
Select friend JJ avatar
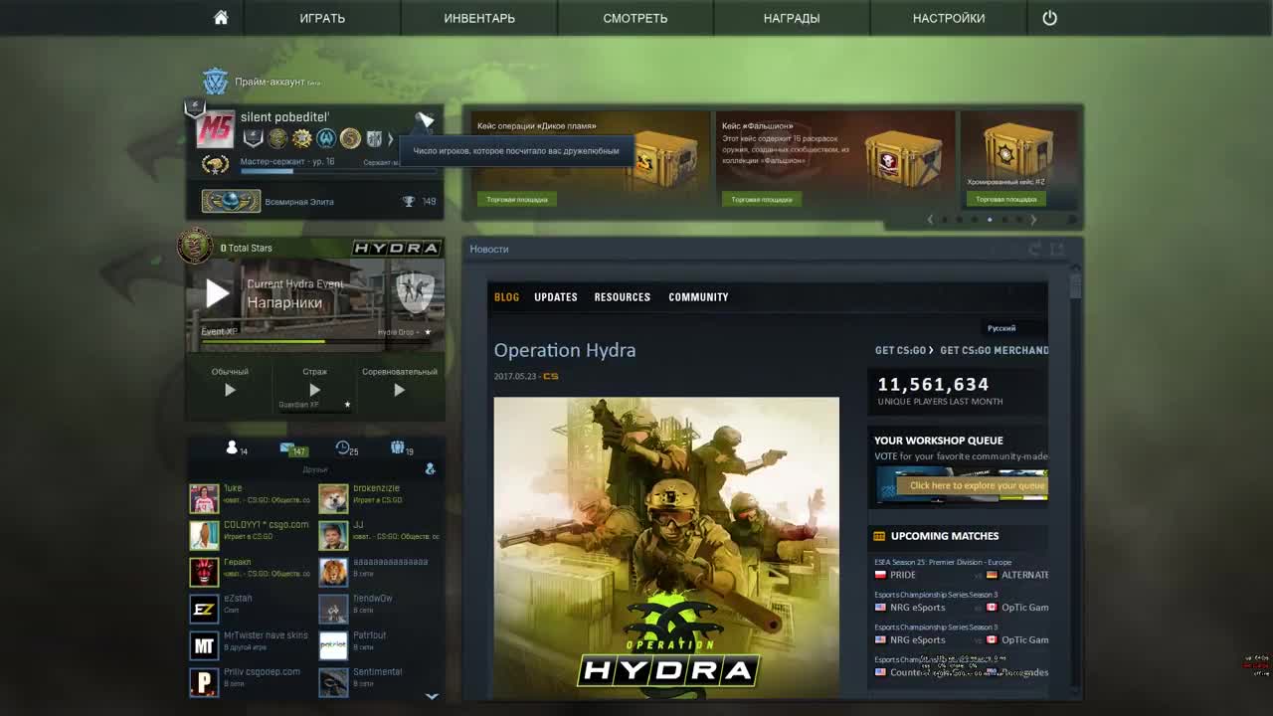(x=333, y=535)
